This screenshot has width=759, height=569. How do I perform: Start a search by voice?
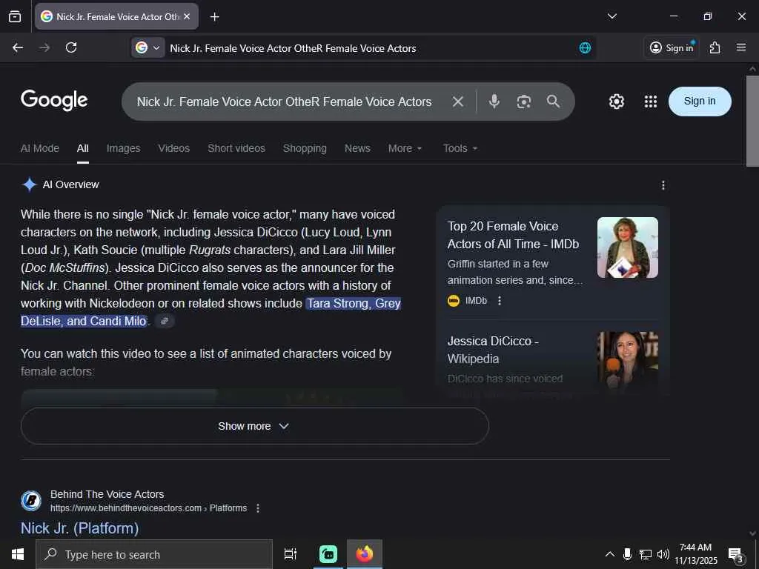pos(494,102)
